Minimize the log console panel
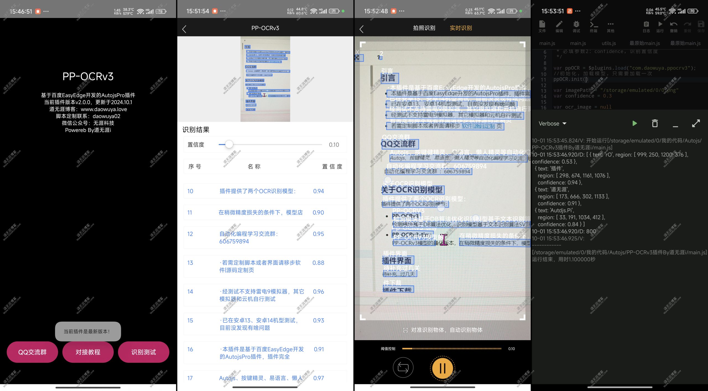The width and height of the screenshot is (708, 391). tap(675, 126)
